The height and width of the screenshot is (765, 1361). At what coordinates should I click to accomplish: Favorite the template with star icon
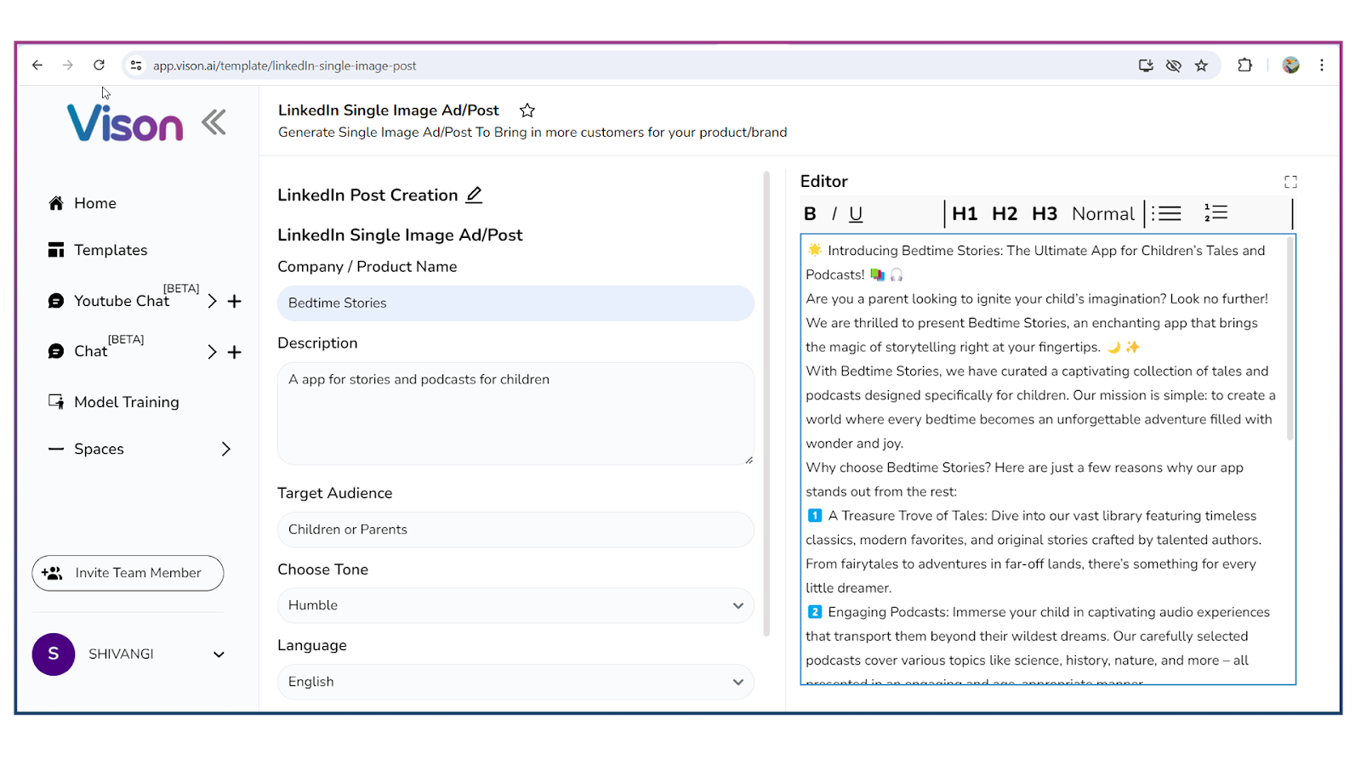[x=527, y=110]
